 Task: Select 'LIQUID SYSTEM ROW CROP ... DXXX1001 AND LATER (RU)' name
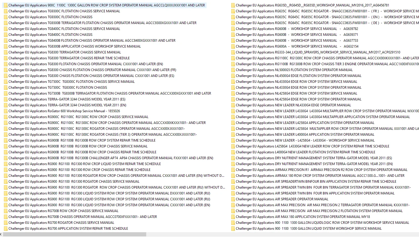coord(109,193)
